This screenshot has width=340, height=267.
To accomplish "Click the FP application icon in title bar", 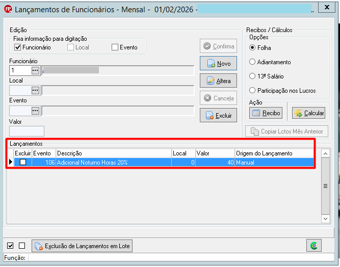I will (8, 9).
